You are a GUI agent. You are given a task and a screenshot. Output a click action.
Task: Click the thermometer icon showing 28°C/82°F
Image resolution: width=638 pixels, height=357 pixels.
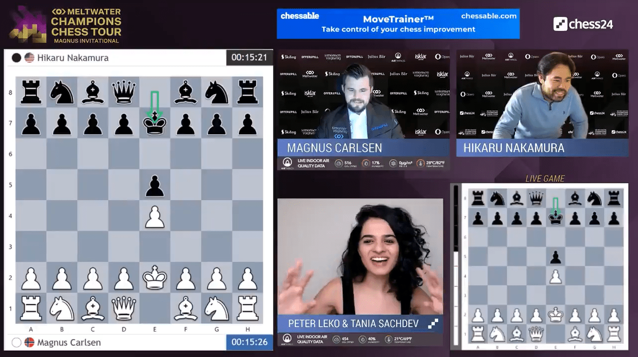coord(421,163)
